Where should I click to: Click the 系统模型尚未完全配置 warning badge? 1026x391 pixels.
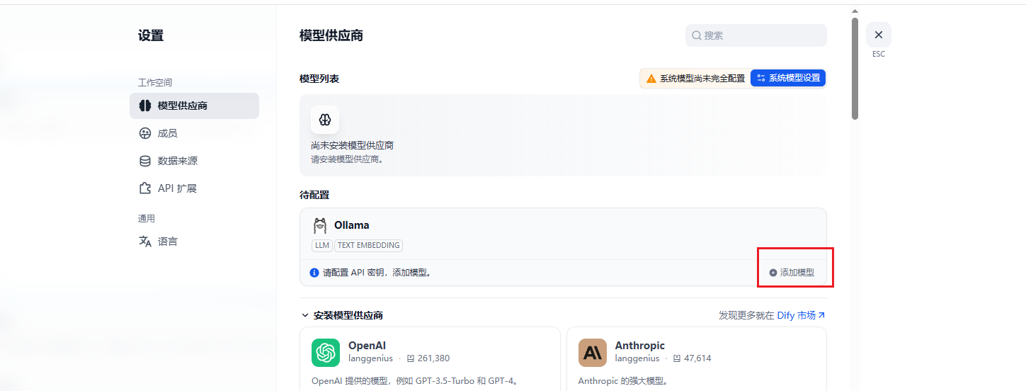click(x=695, y=78)
